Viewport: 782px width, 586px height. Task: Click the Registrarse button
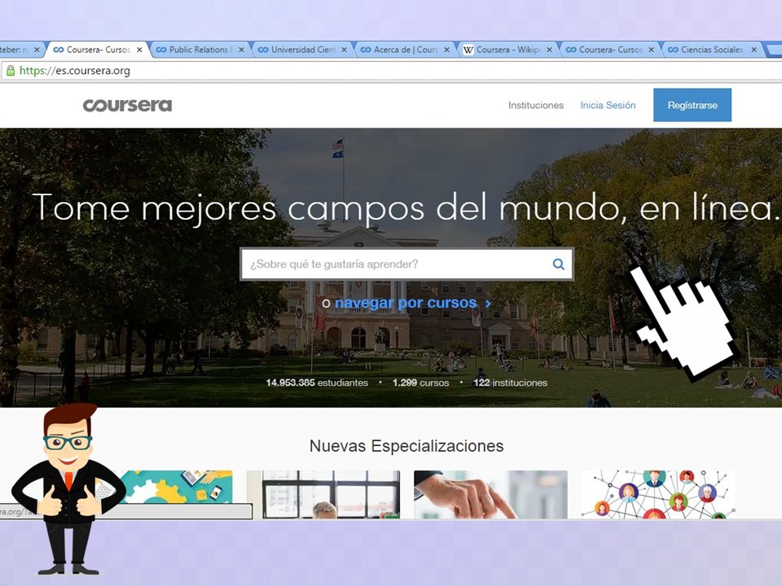coord(692,105)
